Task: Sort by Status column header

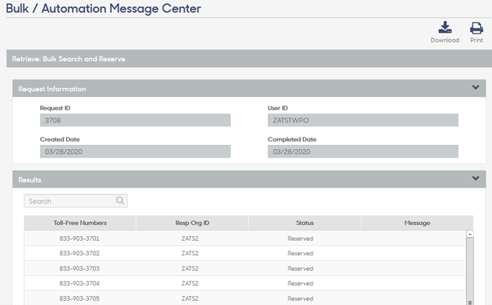Action: (304, 223)
